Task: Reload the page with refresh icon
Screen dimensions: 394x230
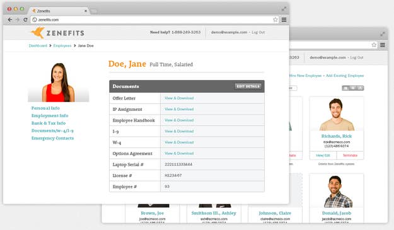Action: pyautogui.click(x=25, y=20)
